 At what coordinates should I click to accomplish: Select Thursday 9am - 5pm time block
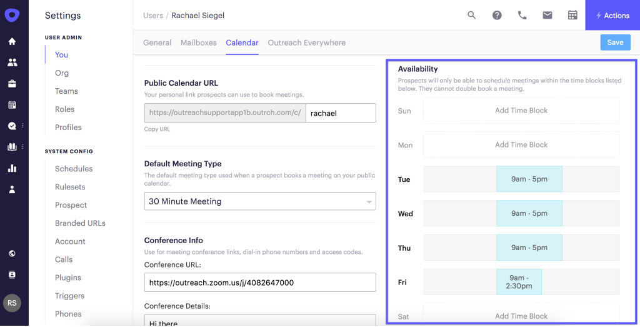(529, 248)
